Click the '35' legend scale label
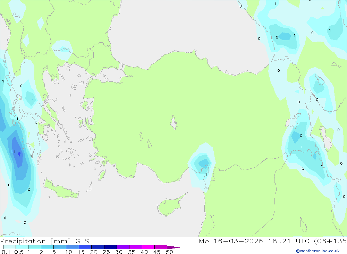This screenshot has width=347, height=254. click(132, 252)
